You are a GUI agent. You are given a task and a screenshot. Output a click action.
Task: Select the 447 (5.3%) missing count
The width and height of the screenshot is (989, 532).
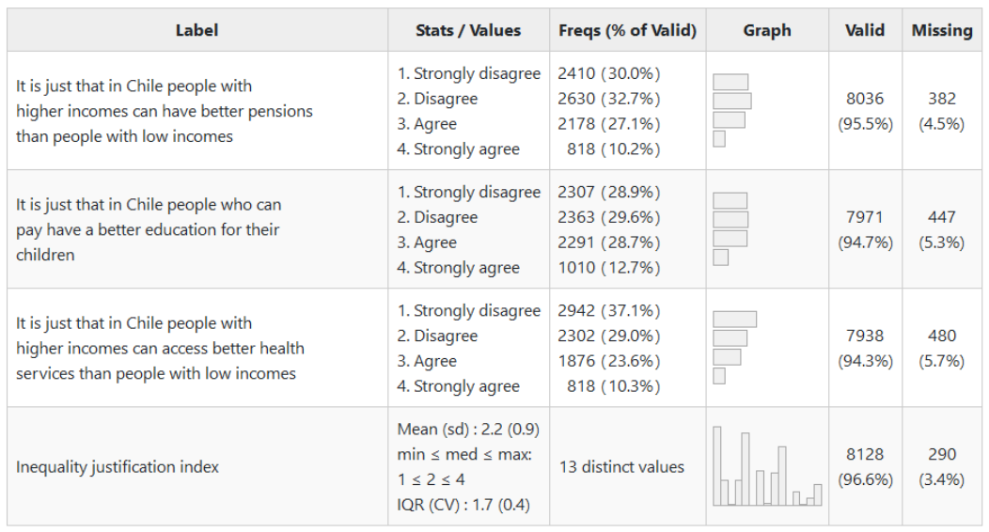[941, 229]
